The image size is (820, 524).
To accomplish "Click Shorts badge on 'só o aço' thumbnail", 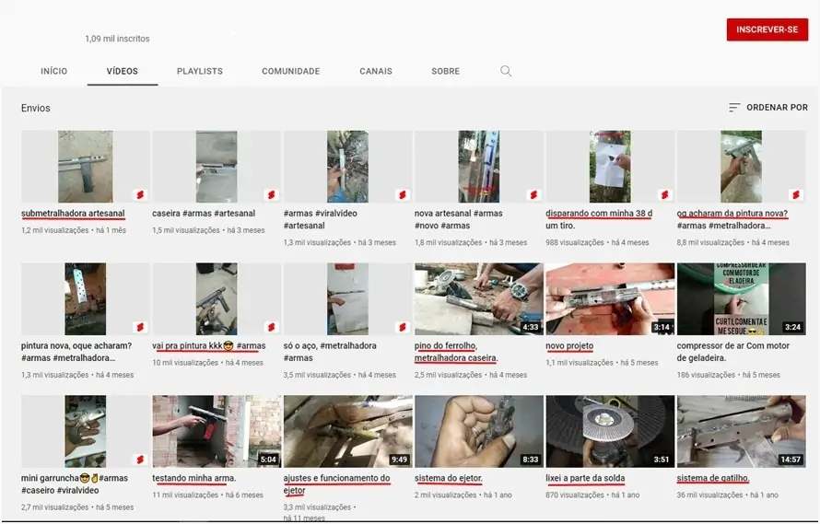I will pos(402,327).
